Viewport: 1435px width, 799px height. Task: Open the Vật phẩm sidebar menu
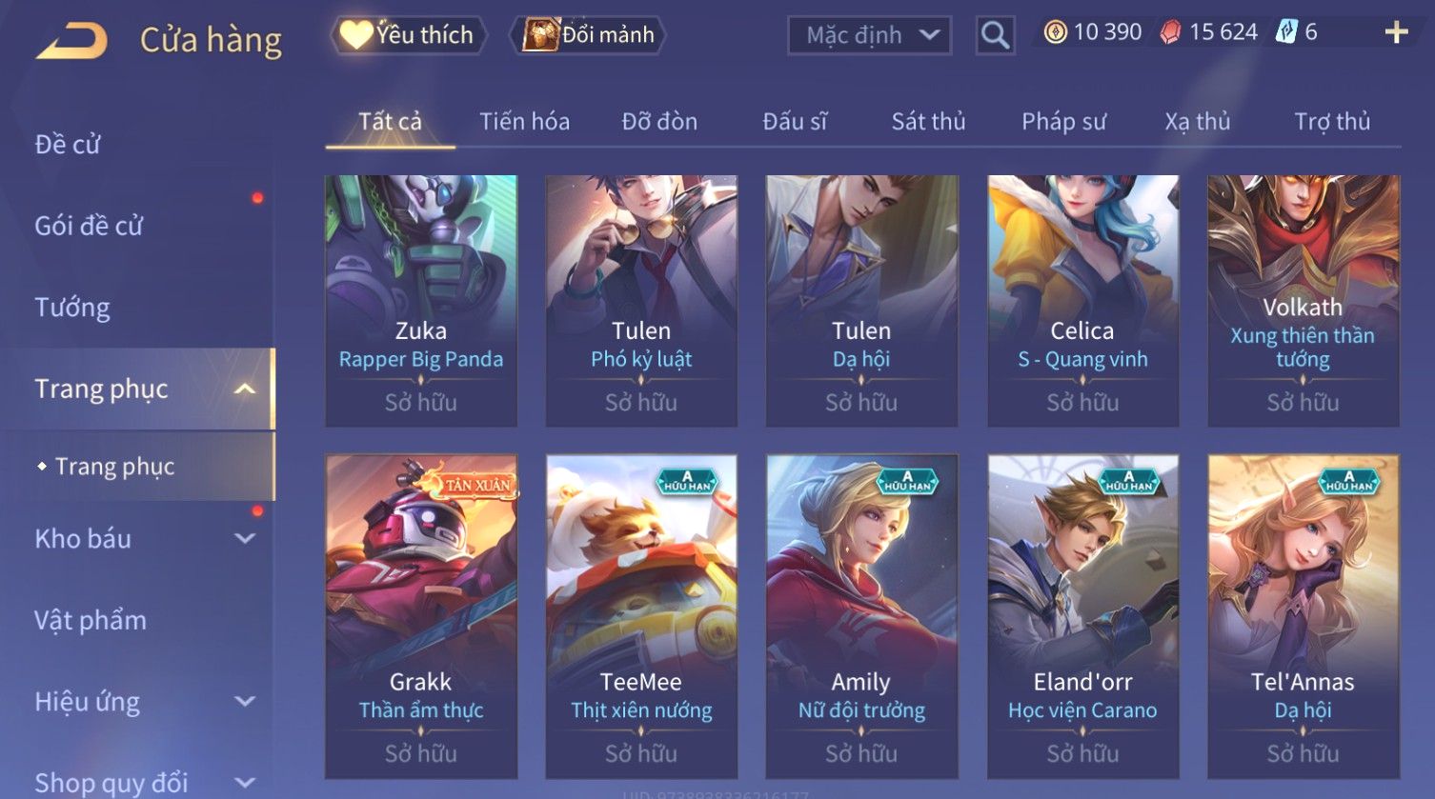[x=91, y=621]
